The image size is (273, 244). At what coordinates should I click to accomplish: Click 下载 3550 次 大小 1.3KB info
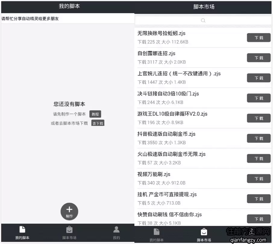(x=162, y=143)
